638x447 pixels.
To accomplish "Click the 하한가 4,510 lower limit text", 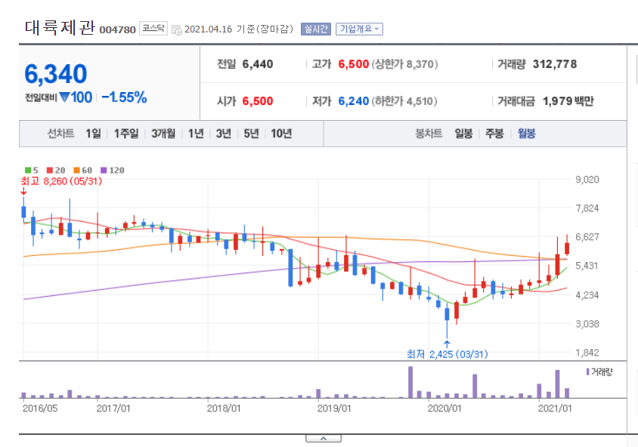I will point(404,100).
